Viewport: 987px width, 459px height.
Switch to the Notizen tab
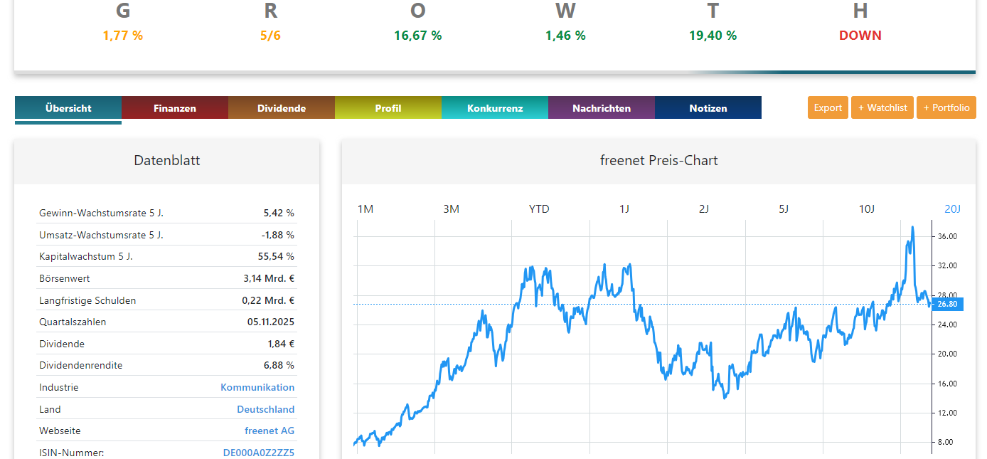[708, 107]
